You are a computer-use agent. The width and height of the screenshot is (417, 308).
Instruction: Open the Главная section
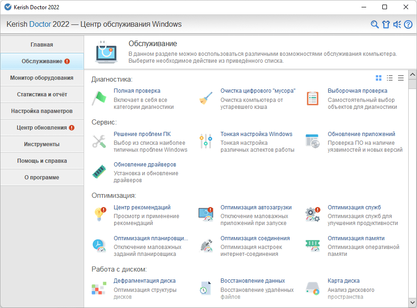pos(42,45)
